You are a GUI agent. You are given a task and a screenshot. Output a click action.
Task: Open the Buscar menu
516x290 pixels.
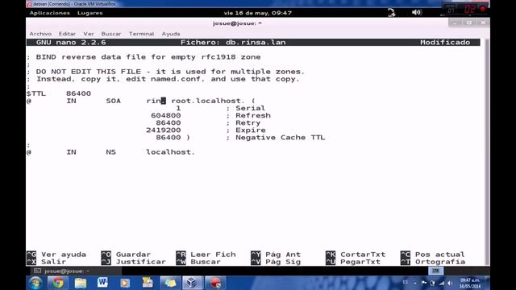[111, 34]
